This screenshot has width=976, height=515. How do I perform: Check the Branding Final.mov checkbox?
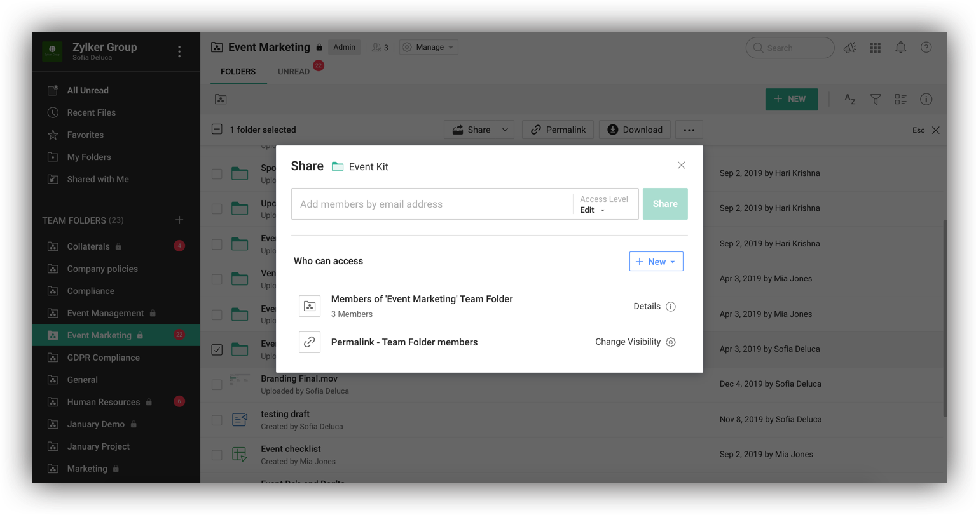pos(217,384)
